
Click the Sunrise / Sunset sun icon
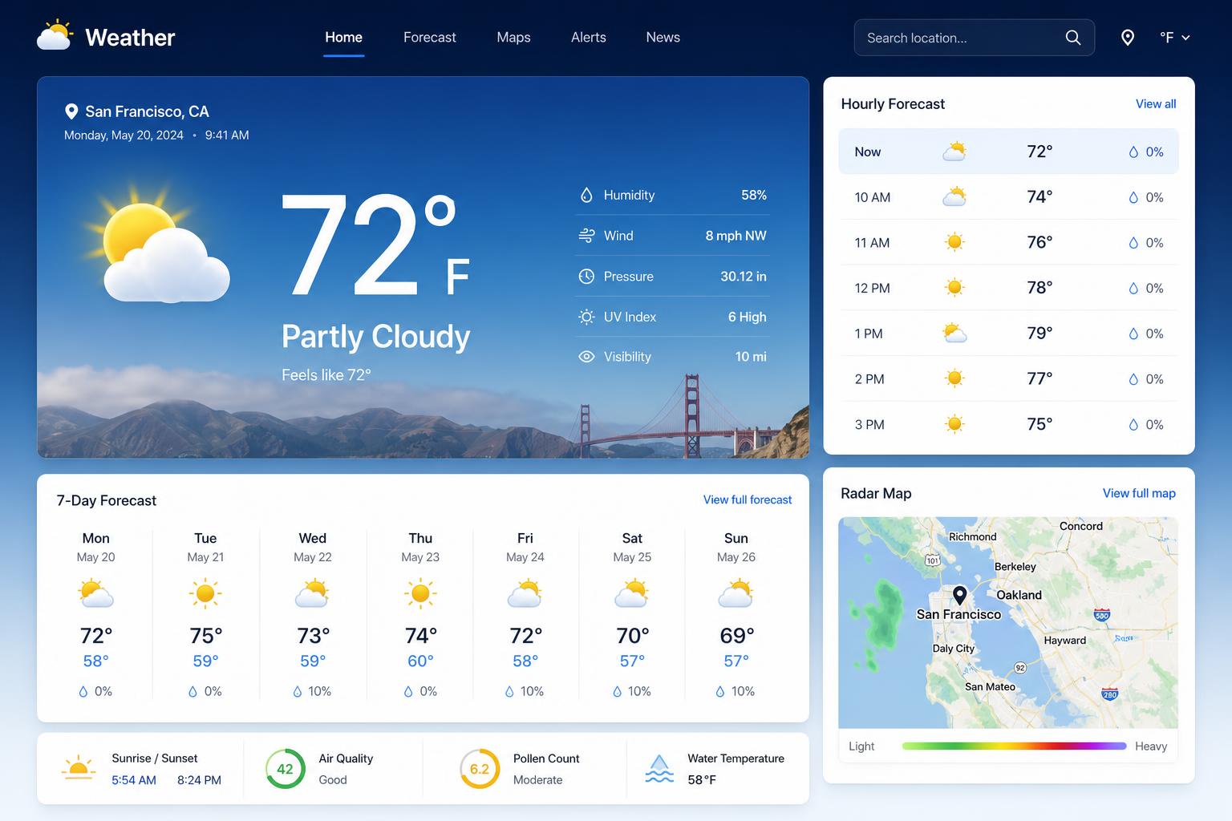79,767
